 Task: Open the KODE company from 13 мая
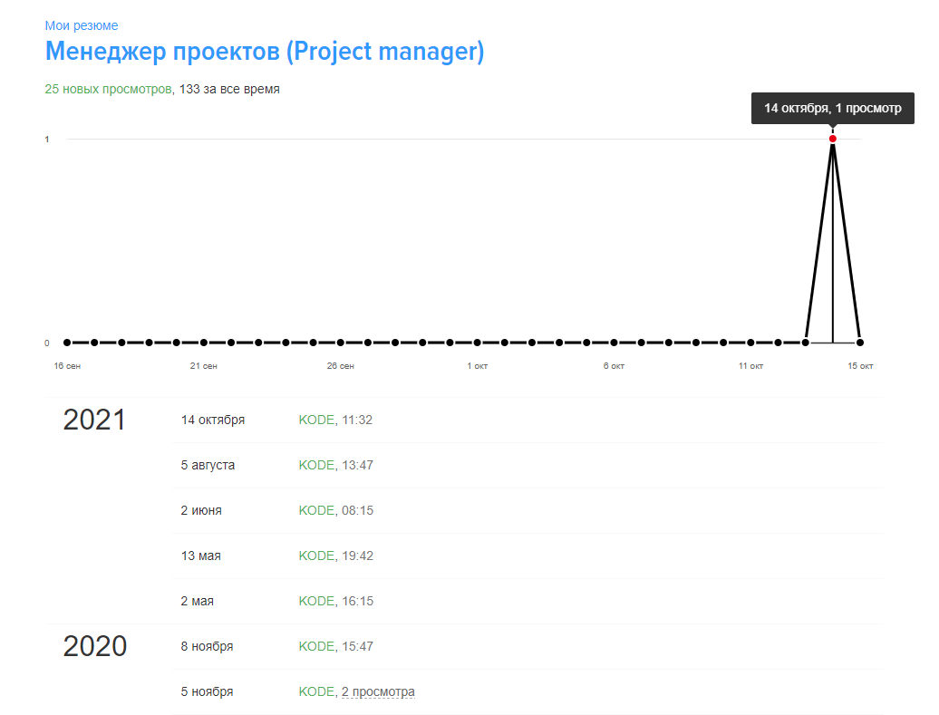click(316, 556)
